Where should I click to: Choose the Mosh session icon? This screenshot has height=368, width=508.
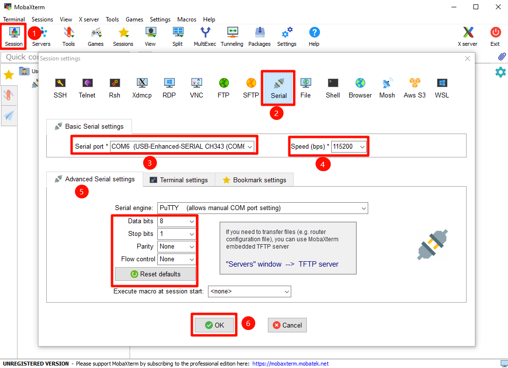(x=387, y=87)
